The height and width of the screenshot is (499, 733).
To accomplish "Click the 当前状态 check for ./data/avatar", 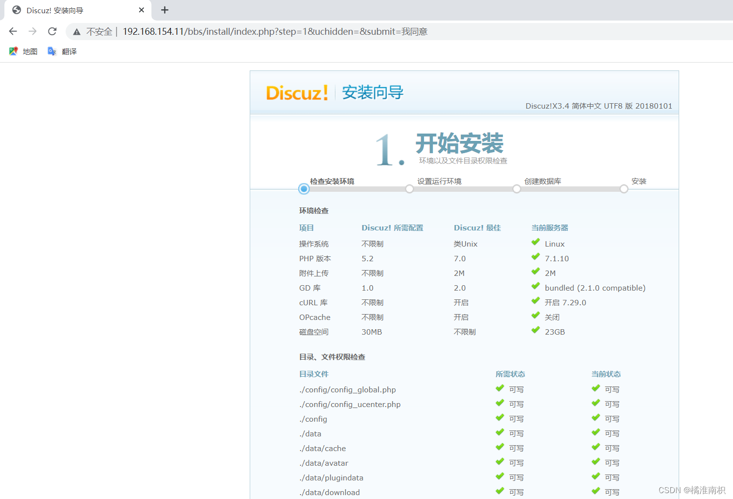I will pyautogui.click(x=596, y=461).
